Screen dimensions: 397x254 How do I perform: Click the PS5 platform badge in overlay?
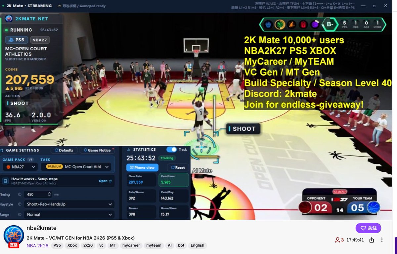pyautogui.click(x=16, y=40)
